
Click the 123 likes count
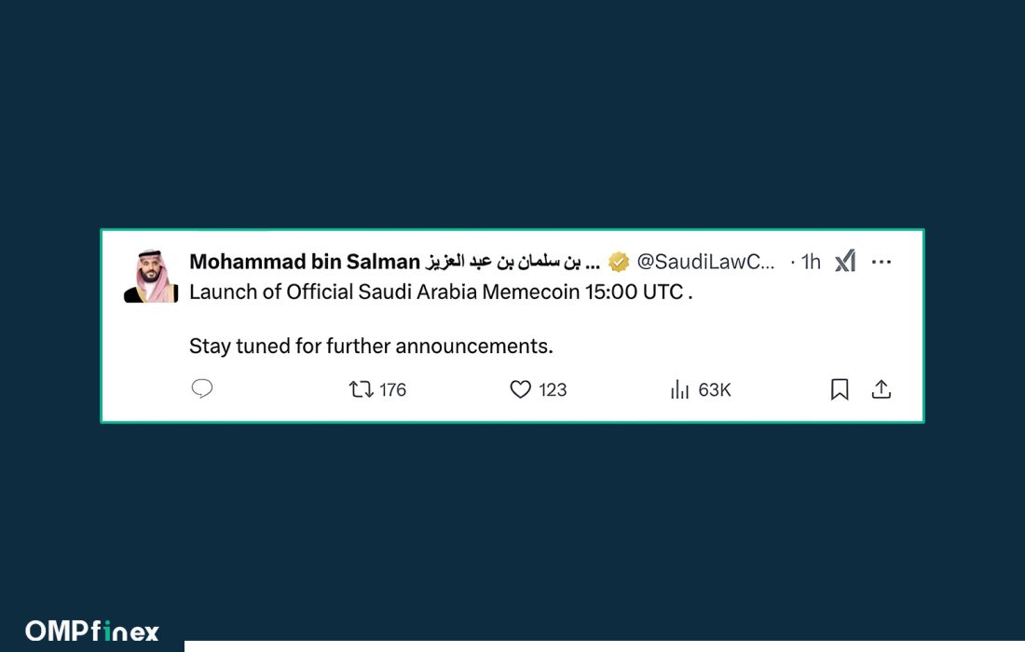[x=552, y=389]
